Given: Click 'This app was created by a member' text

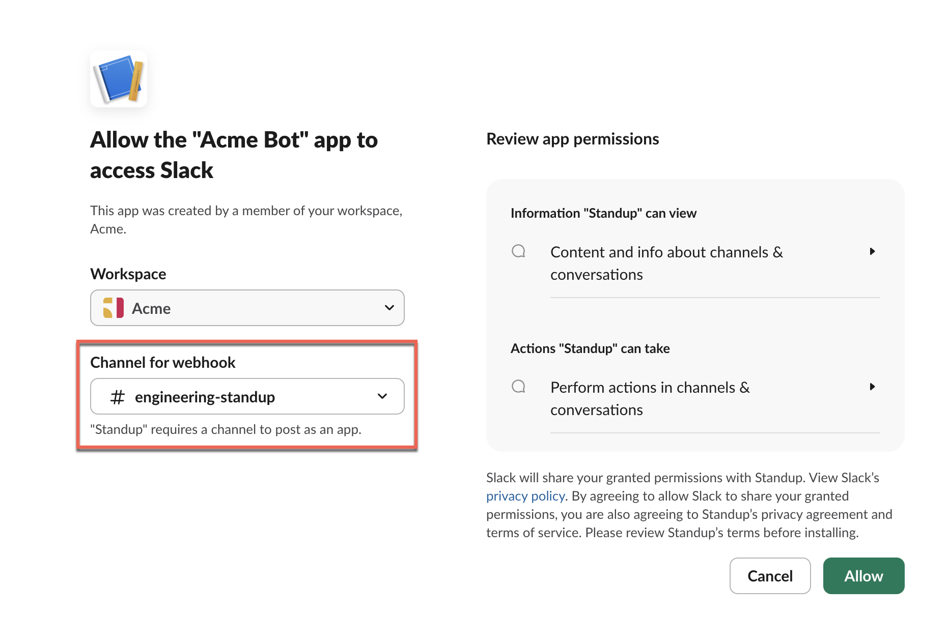Looking at the screenshot, I should pyautogui.click(x=246, y=220).
